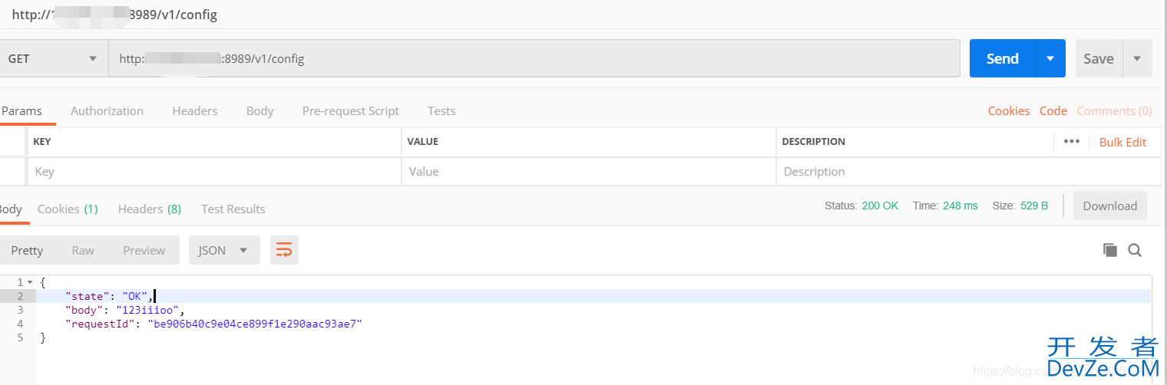Viewport: 1167px width, 385px height.
Task: Click the requestId value string
Action: point(254,324)
